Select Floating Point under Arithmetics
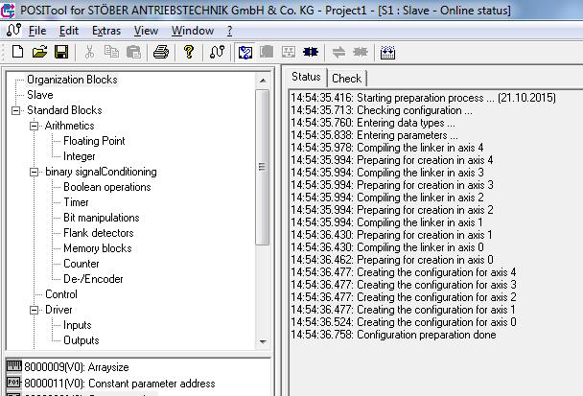This screenshot has height=396, width=583. (x=94, y=141)
